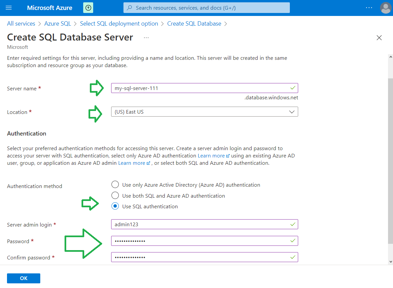Viewport: 393px width, 288px height.
Task: Click the vertical scrollbar thumb
Action: 390,161
